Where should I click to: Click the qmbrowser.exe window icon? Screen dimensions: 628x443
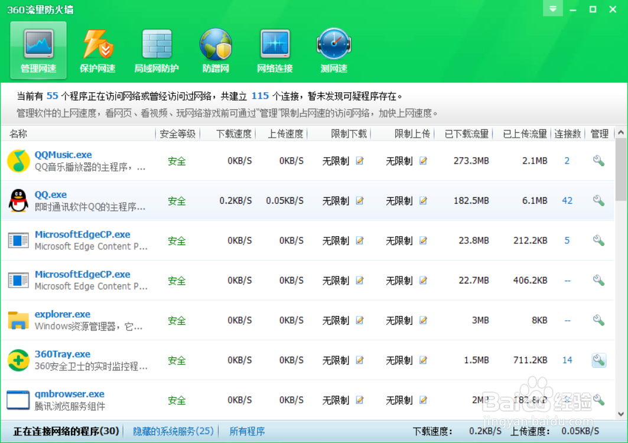coord(18,400)
